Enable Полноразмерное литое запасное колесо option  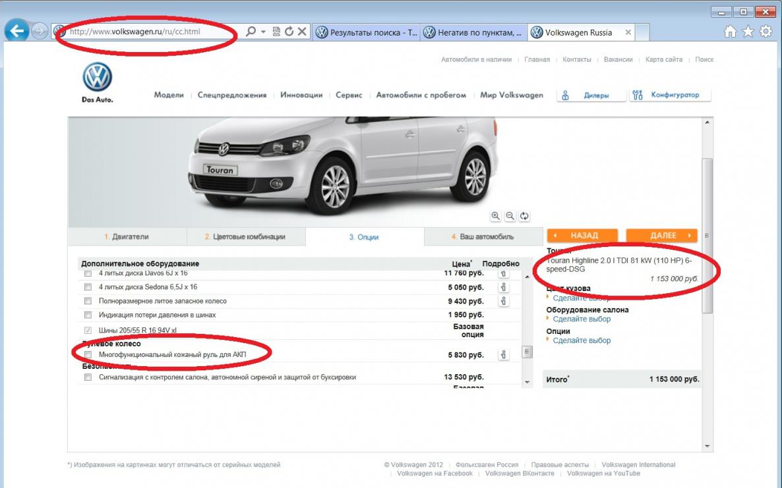click(x=88, y=301)
